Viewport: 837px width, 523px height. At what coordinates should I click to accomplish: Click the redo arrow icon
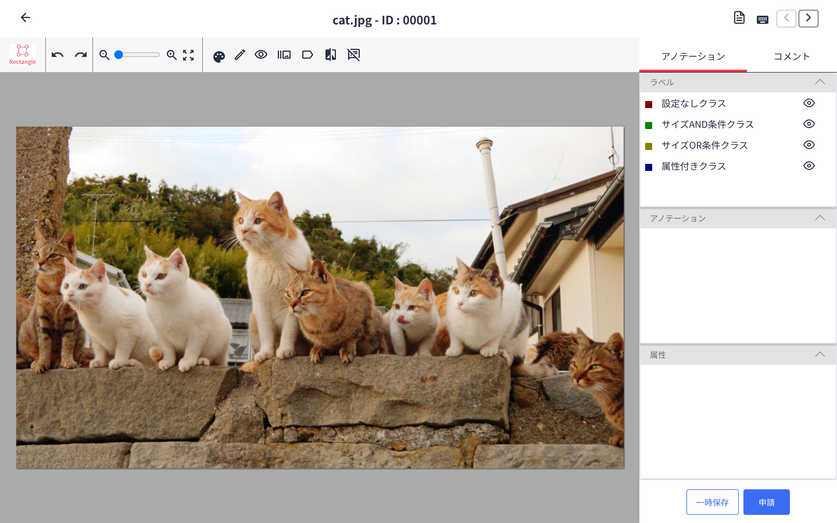point(81,55)
